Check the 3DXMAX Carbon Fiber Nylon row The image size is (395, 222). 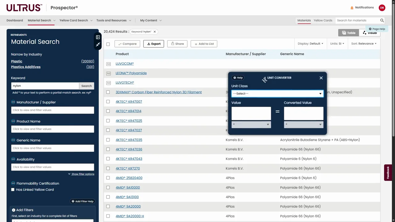click(108, 92)
